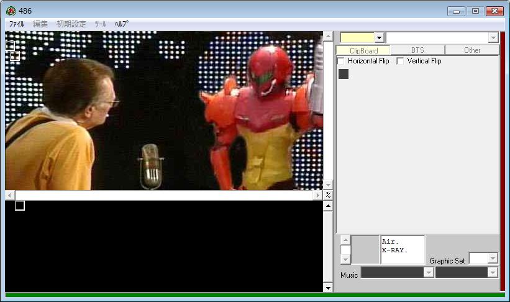Open the yellow dropdown at top of panel
The width and height of the screenshot is (510, 302).
point(379,38)
